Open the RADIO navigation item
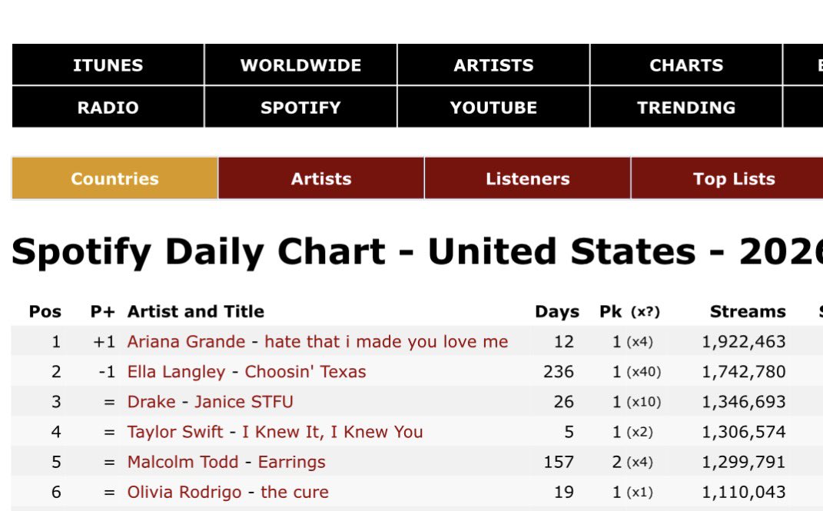Image resolution: width=823 pixels, height=511 pixels. click(108, 107)
